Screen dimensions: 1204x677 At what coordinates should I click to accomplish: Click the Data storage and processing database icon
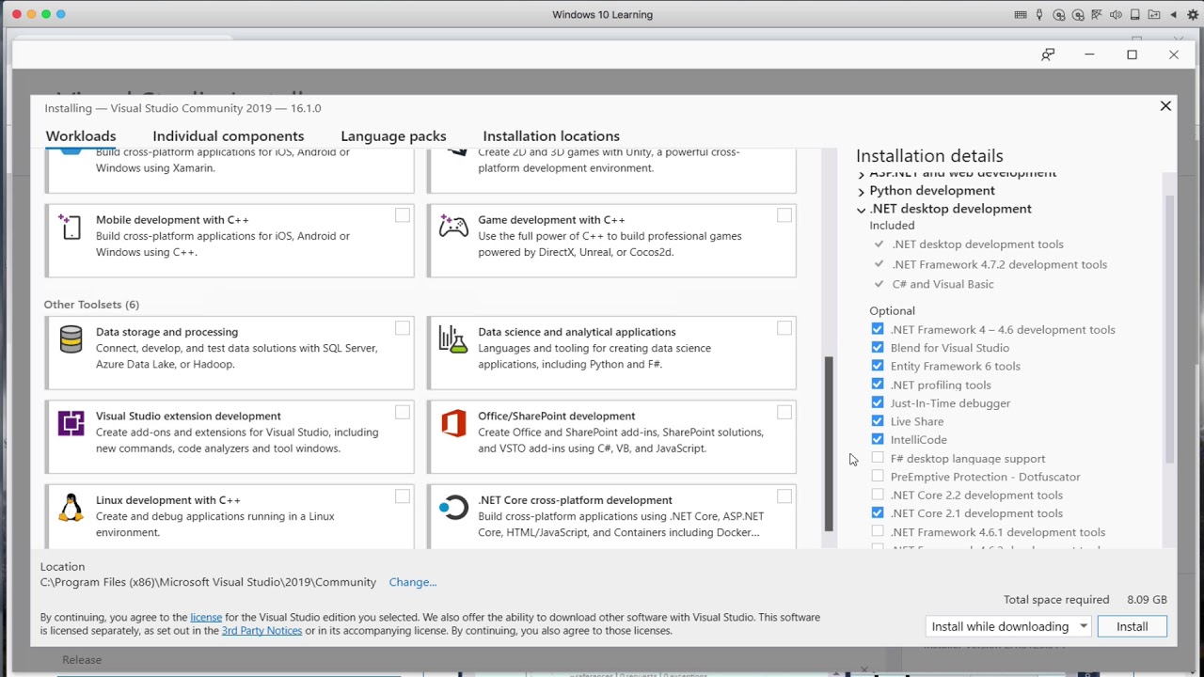tap(71, 339)
